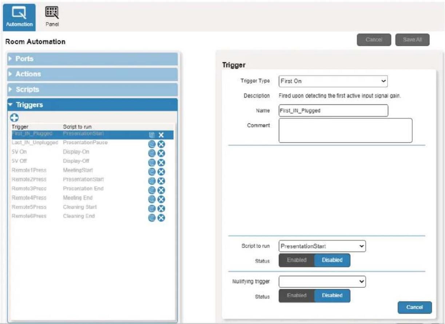This screenshot has height=324, width=445.
Task: Set nullifying trigger status to Disabled
Action: pos(332,296)
